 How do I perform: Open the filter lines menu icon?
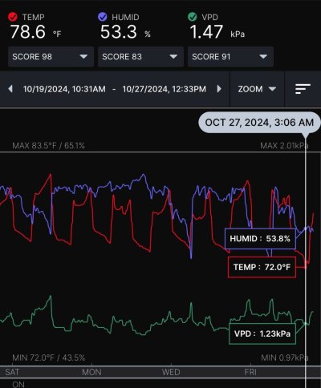tap(303, 89)
